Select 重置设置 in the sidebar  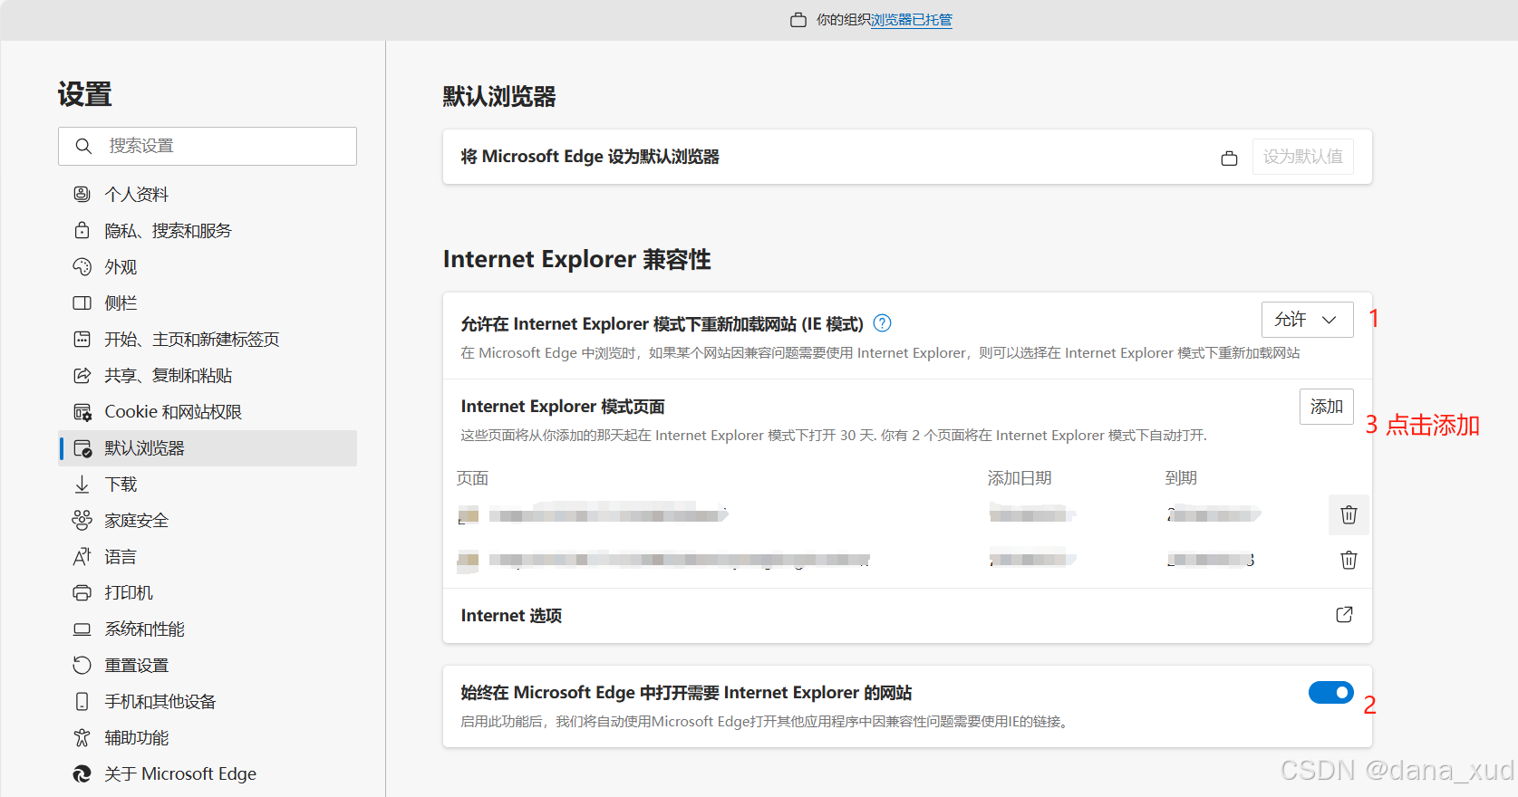point(208,665)
